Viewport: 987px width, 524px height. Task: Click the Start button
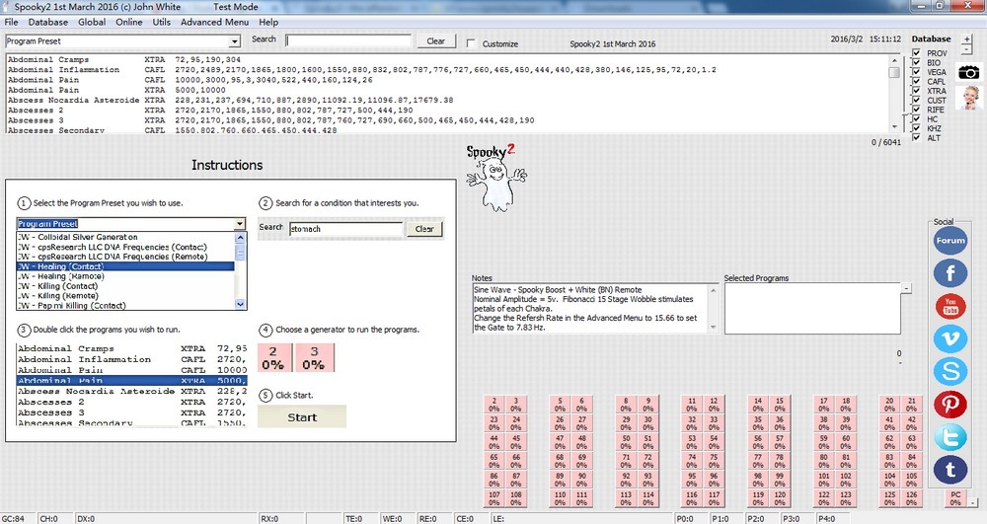302,417
